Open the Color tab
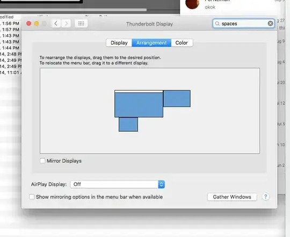 tap(182, 43)
